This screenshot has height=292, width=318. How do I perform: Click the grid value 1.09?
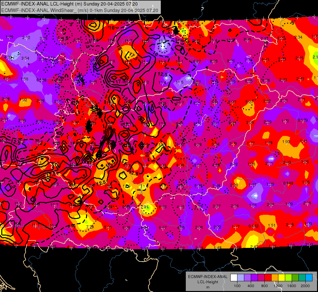289,204
